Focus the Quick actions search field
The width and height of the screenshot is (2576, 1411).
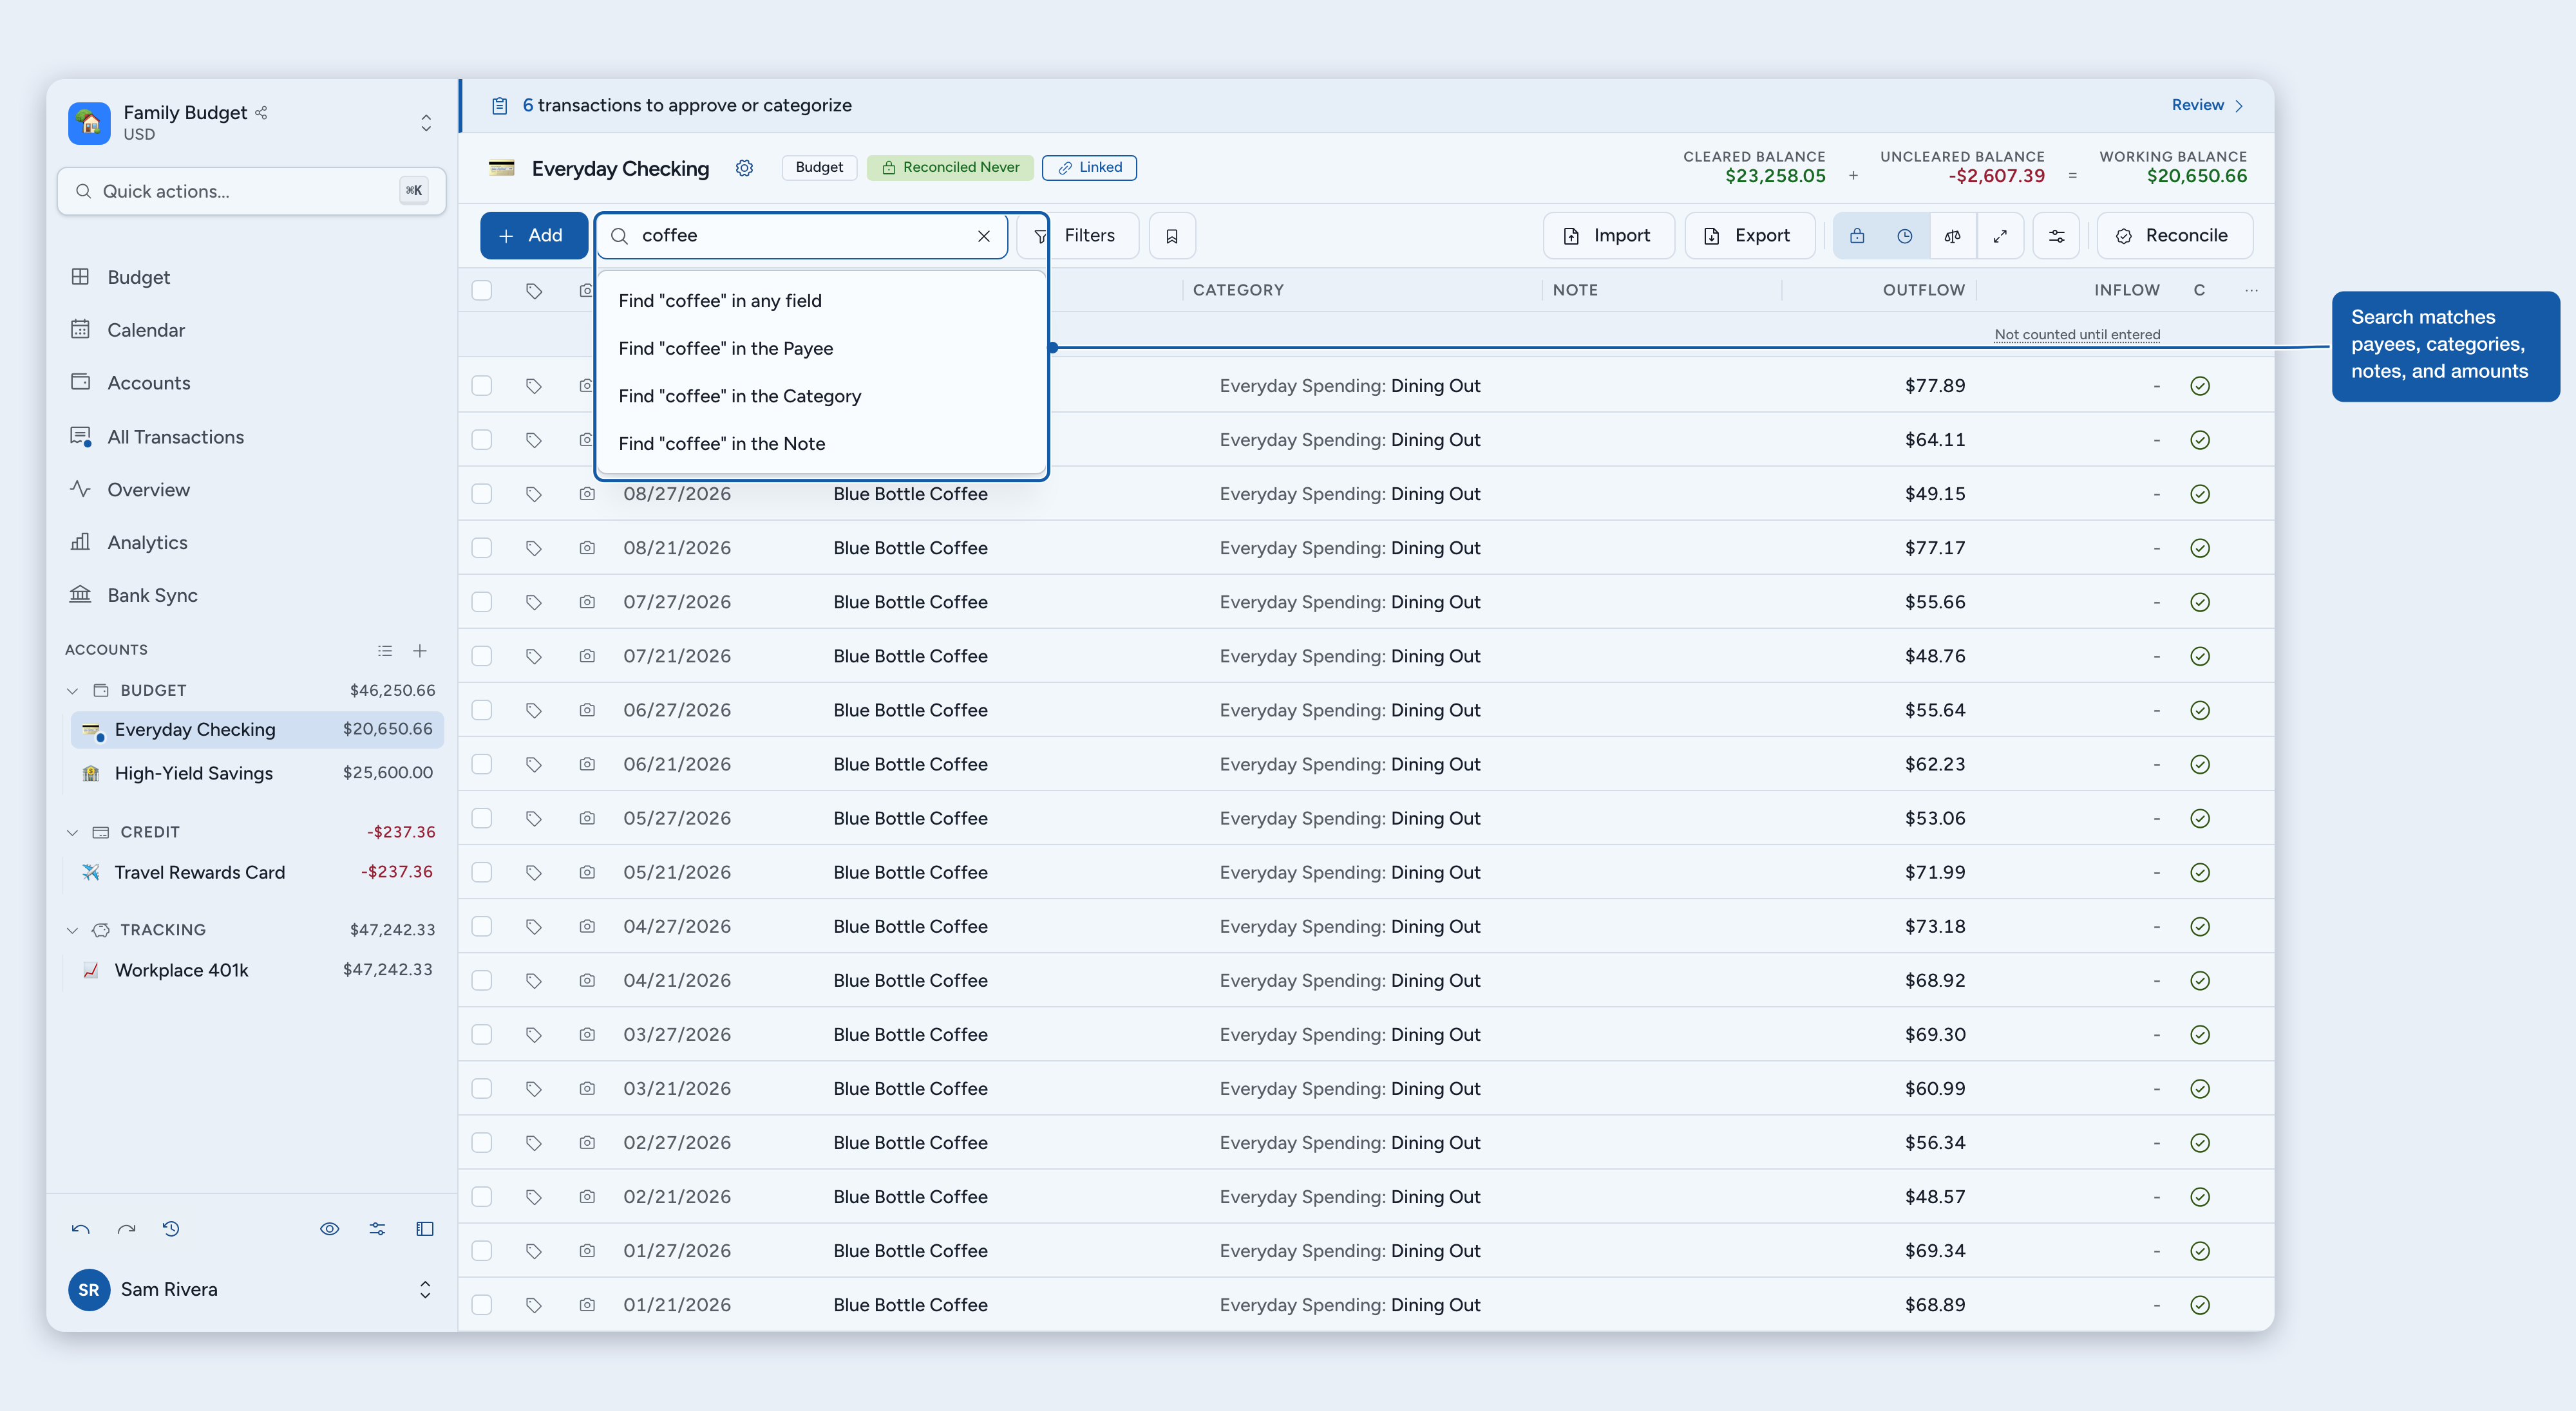point(251,191)
